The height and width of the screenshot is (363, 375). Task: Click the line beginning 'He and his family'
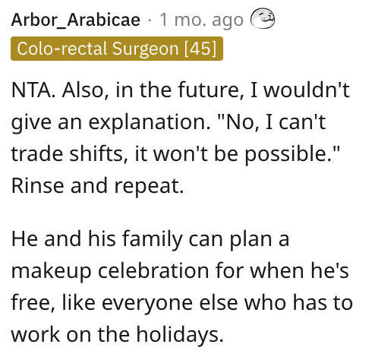[x=150, y=238]
